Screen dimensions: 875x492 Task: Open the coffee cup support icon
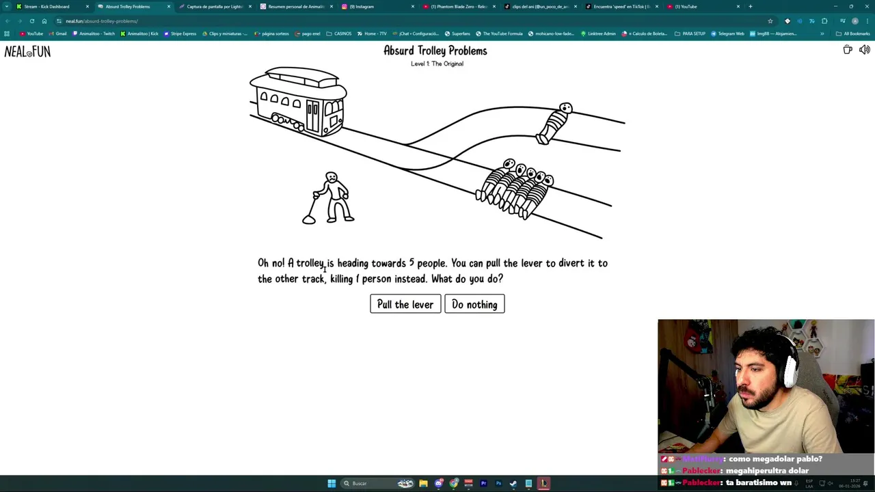(x=848, y=50)
